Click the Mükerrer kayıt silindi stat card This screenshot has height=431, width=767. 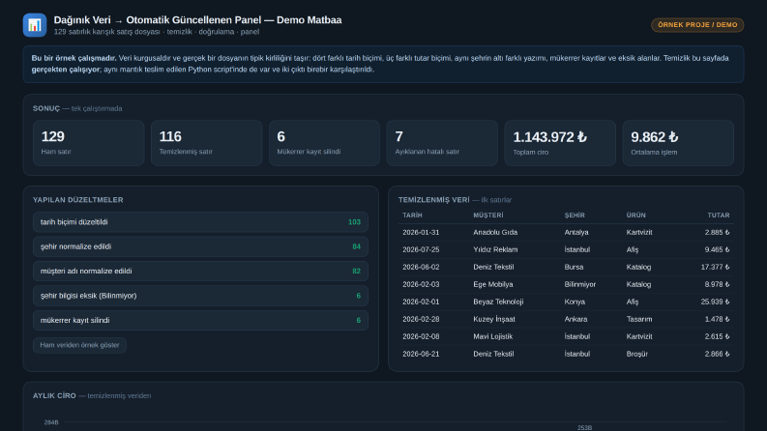(x=324, y=143)
